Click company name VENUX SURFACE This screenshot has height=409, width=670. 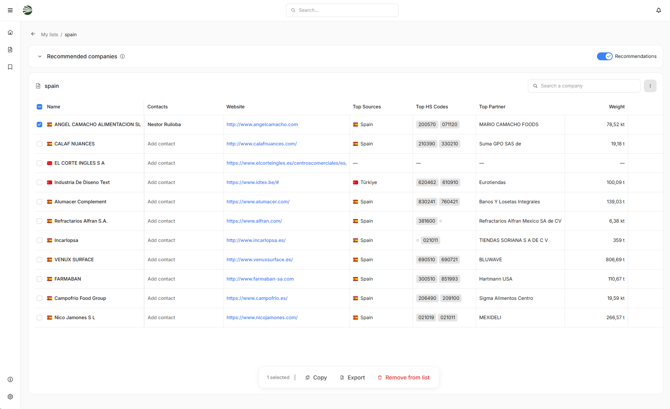coord(74,260)
